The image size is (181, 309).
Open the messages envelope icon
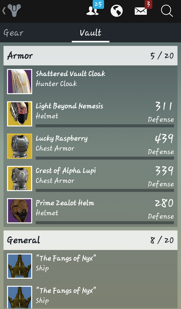pyautogui.click(x=143, y=9)
